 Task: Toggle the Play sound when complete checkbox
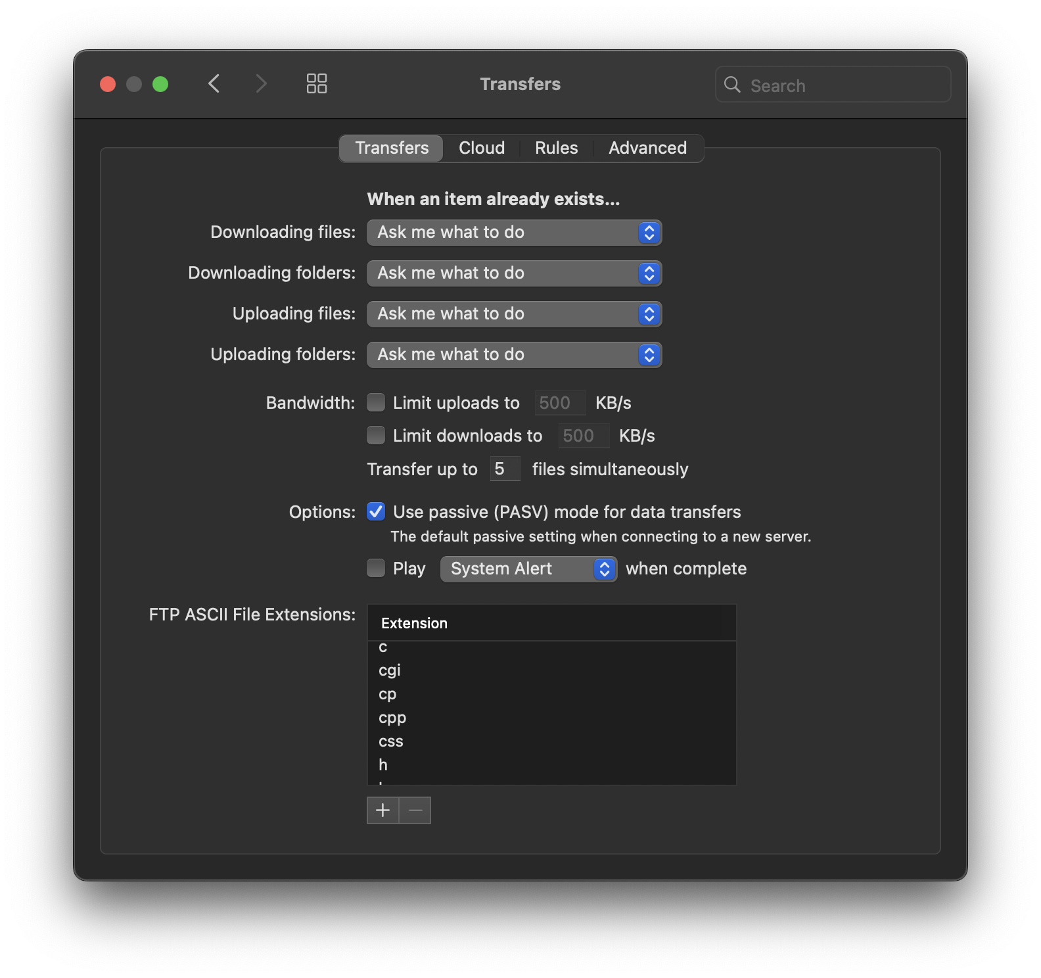[x=376, y=568]
